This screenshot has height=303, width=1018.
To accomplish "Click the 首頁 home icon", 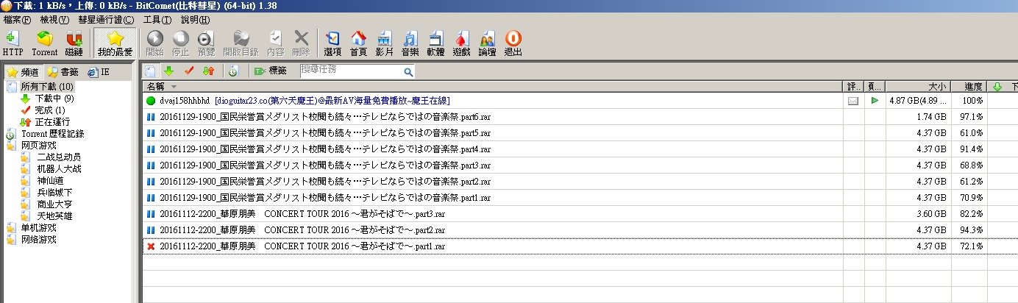I will coord(358,43).
